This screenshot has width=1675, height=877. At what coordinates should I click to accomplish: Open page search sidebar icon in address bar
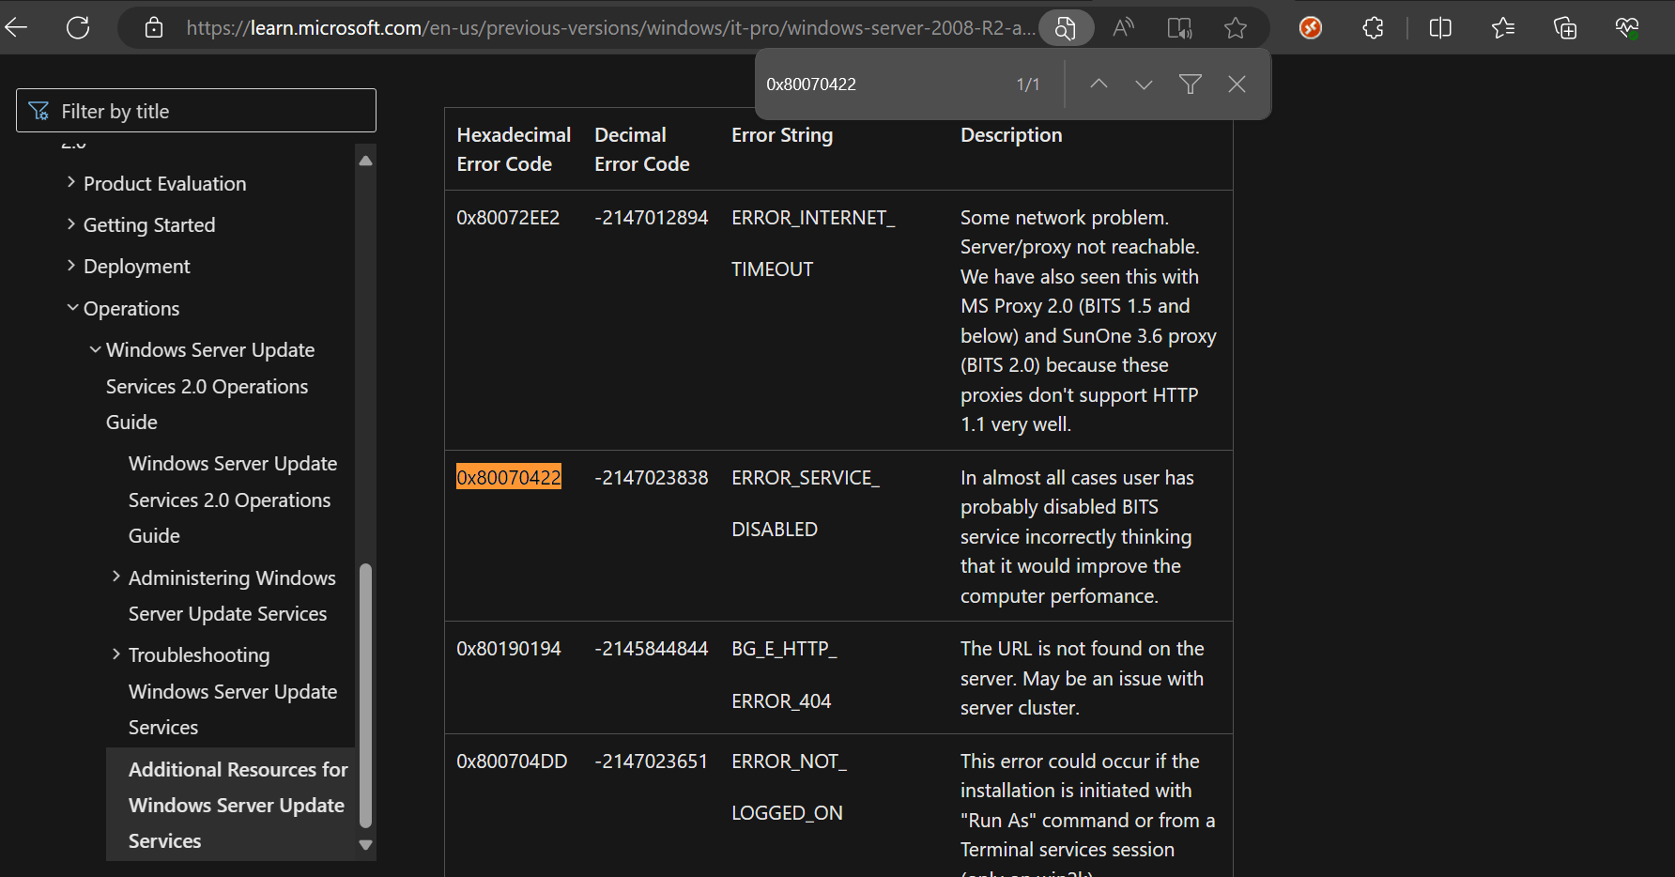pos(1066,28)
